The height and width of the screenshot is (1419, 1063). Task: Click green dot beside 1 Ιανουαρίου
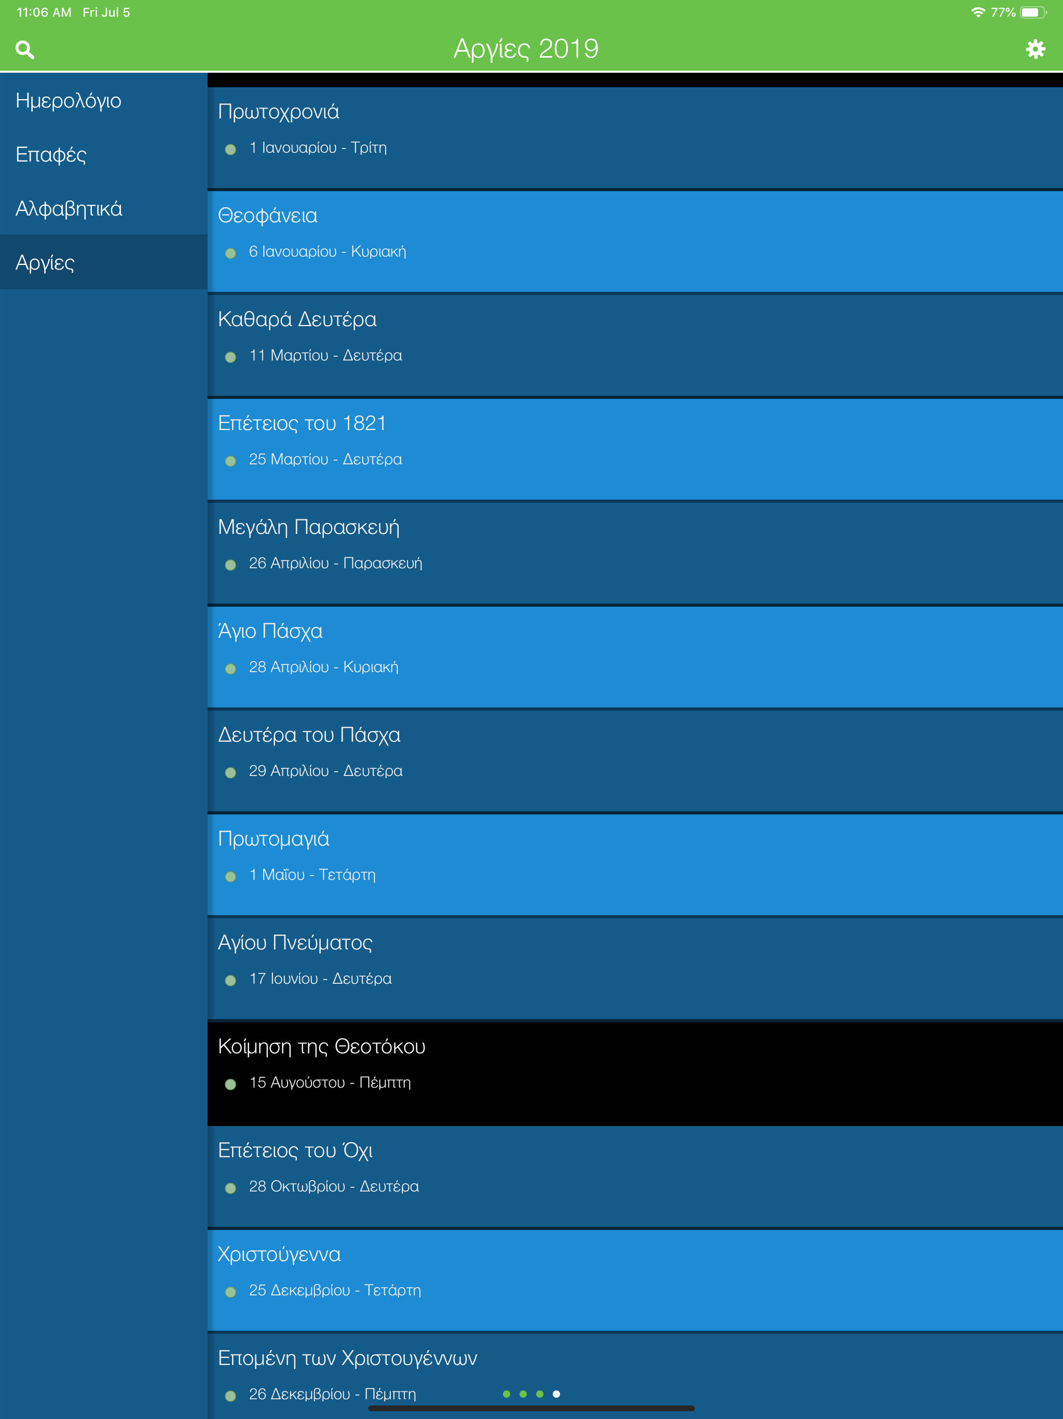click(231, 150)
